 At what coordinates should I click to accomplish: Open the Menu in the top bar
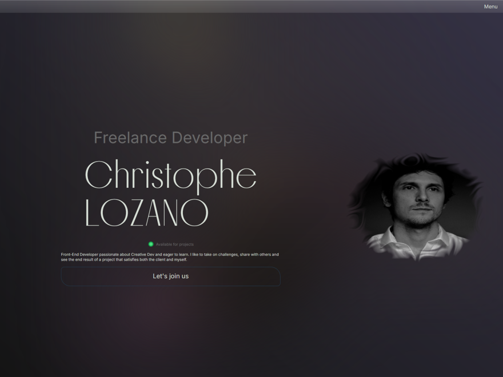tap(490, 6)
